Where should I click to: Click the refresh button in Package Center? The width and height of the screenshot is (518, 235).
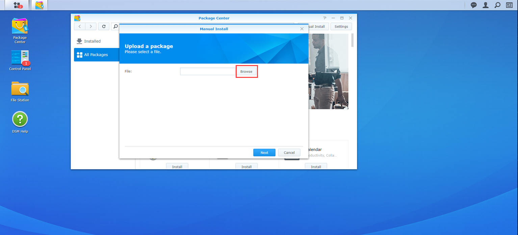point(104,27)
